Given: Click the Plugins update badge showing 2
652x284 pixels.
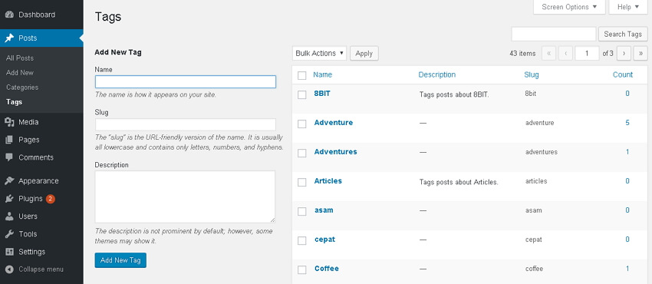Looking at the screenshot, I should (x=51, y=199).
